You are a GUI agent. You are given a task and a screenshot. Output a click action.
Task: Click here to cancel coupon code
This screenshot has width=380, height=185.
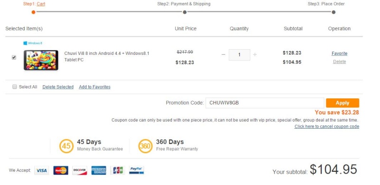pyautogui.click(x=327, y=126)
